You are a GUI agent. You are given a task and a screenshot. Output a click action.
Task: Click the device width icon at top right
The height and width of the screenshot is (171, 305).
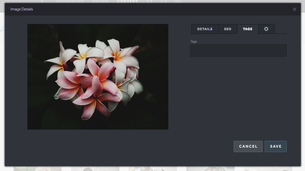[x=178, y=1]
